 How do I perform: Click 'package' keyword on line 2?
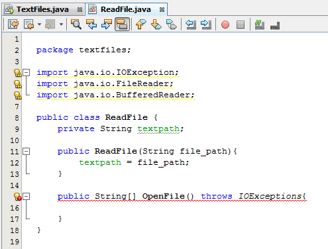[x=55, y=50]
